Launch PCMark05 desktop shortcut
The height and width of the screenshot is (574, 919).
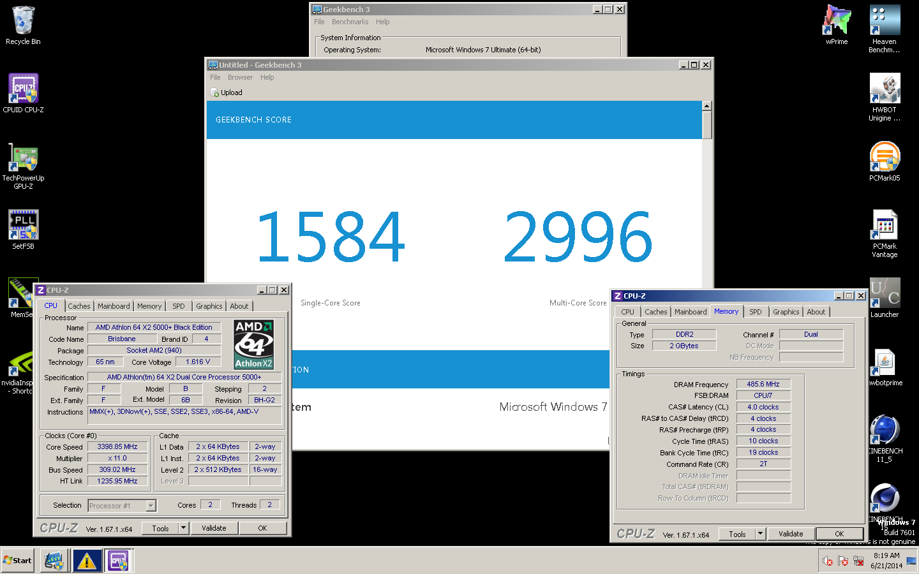885,161
